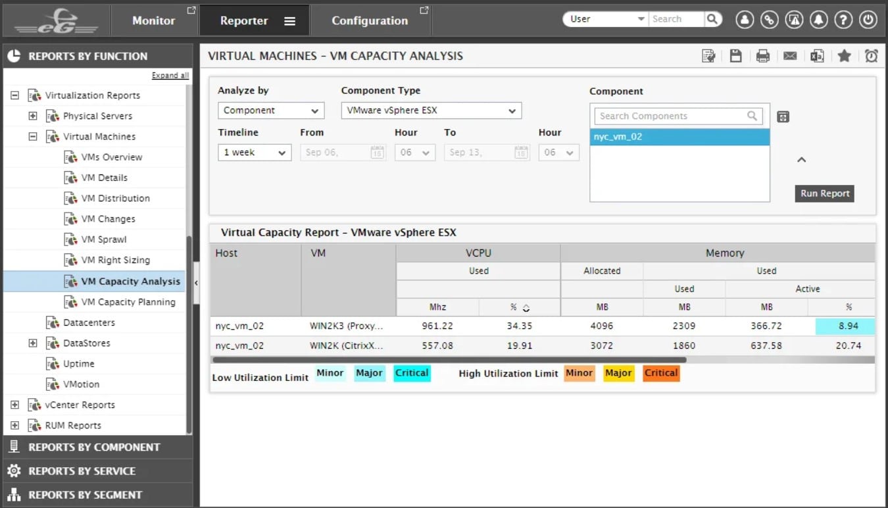The image size is (888, 508).
Task: Click the header Search field
Action: tap(676, 20)
